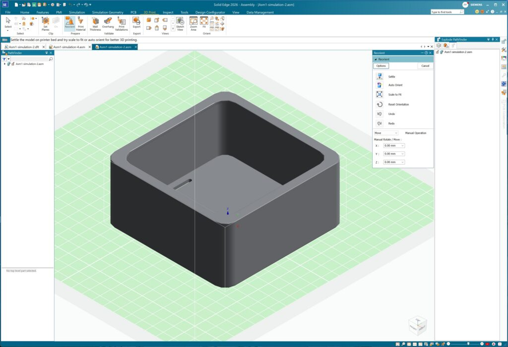
Task: Click the Undo icon in Reorient panel
Action: (380, 114)
